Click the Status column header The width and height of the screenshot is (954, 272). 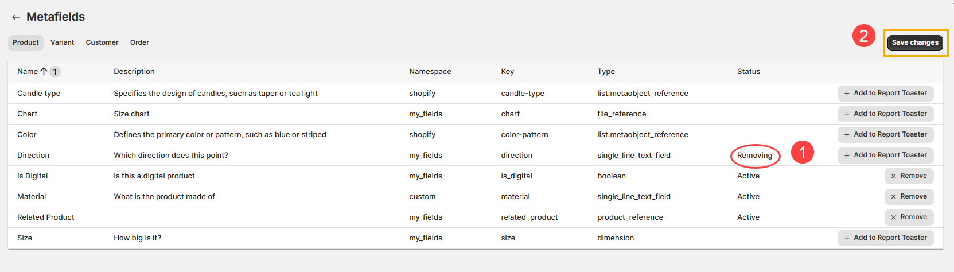point(748,72)
